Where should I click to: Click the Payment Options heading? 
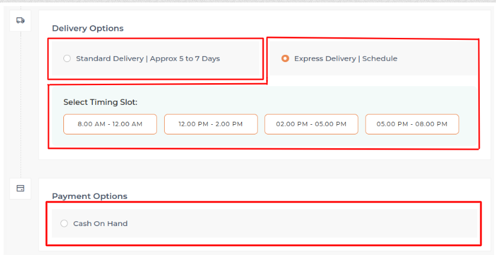point(89,196)
